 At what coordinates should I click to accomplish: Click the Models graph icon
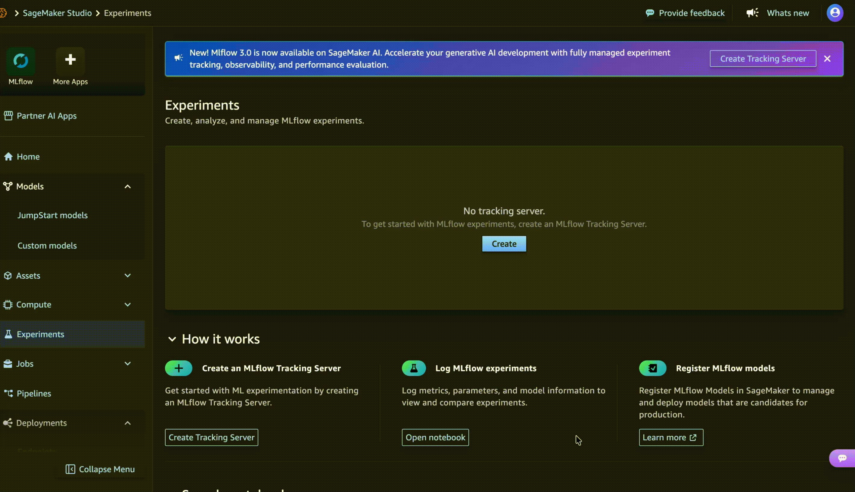8,186
